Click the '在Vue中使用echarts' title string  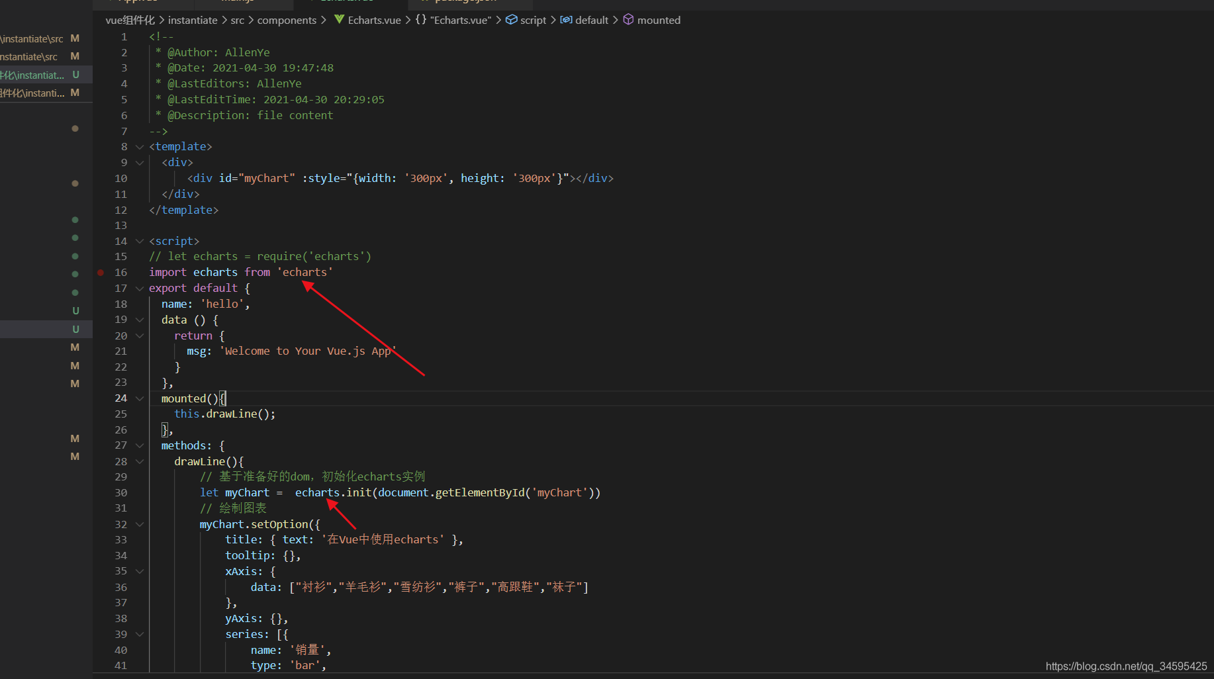pyautogui.click(x=383, y=539)
